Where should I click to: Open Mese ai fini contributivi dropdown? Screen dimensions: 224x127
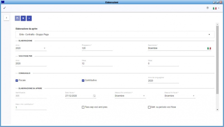coord(144,96)
